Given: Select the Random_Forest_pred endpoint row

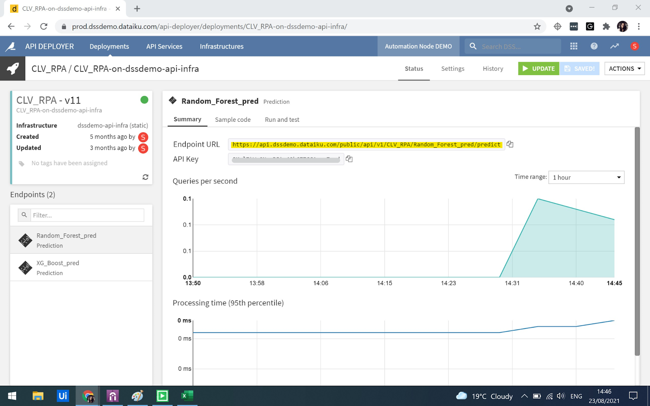Looking at the screenshot, I should coord(81,240).
